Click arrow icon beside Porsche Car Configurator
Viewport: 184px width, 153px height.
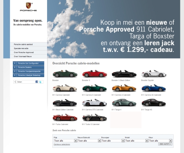click(15, 63)
